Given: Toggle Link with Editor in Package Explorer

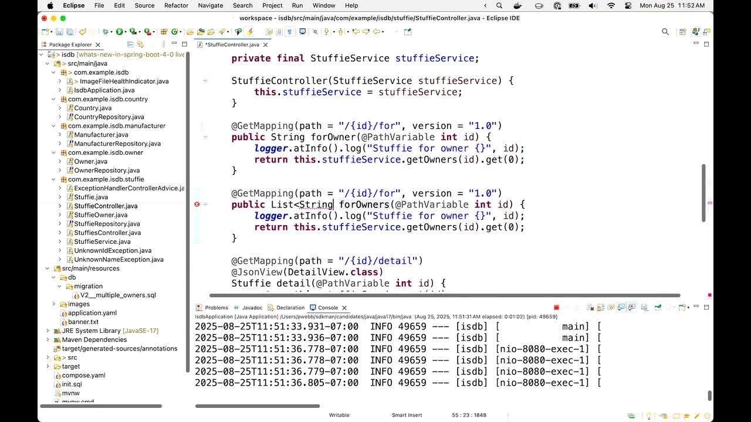Looking at the screenshot, I should tap(141, 45).
